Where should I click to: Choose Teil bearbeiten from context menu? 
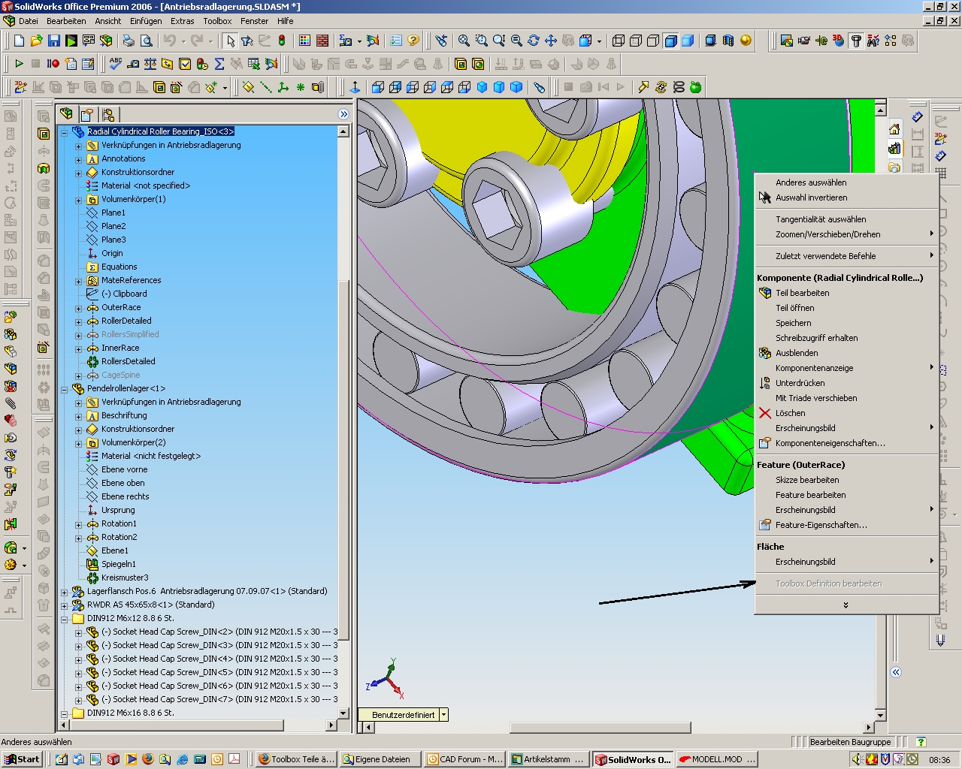click(x=802, y=293)
